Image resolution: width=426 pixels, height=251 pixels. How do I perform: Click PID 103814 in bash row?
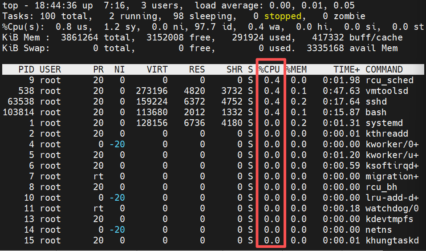[x=19, y=112]
